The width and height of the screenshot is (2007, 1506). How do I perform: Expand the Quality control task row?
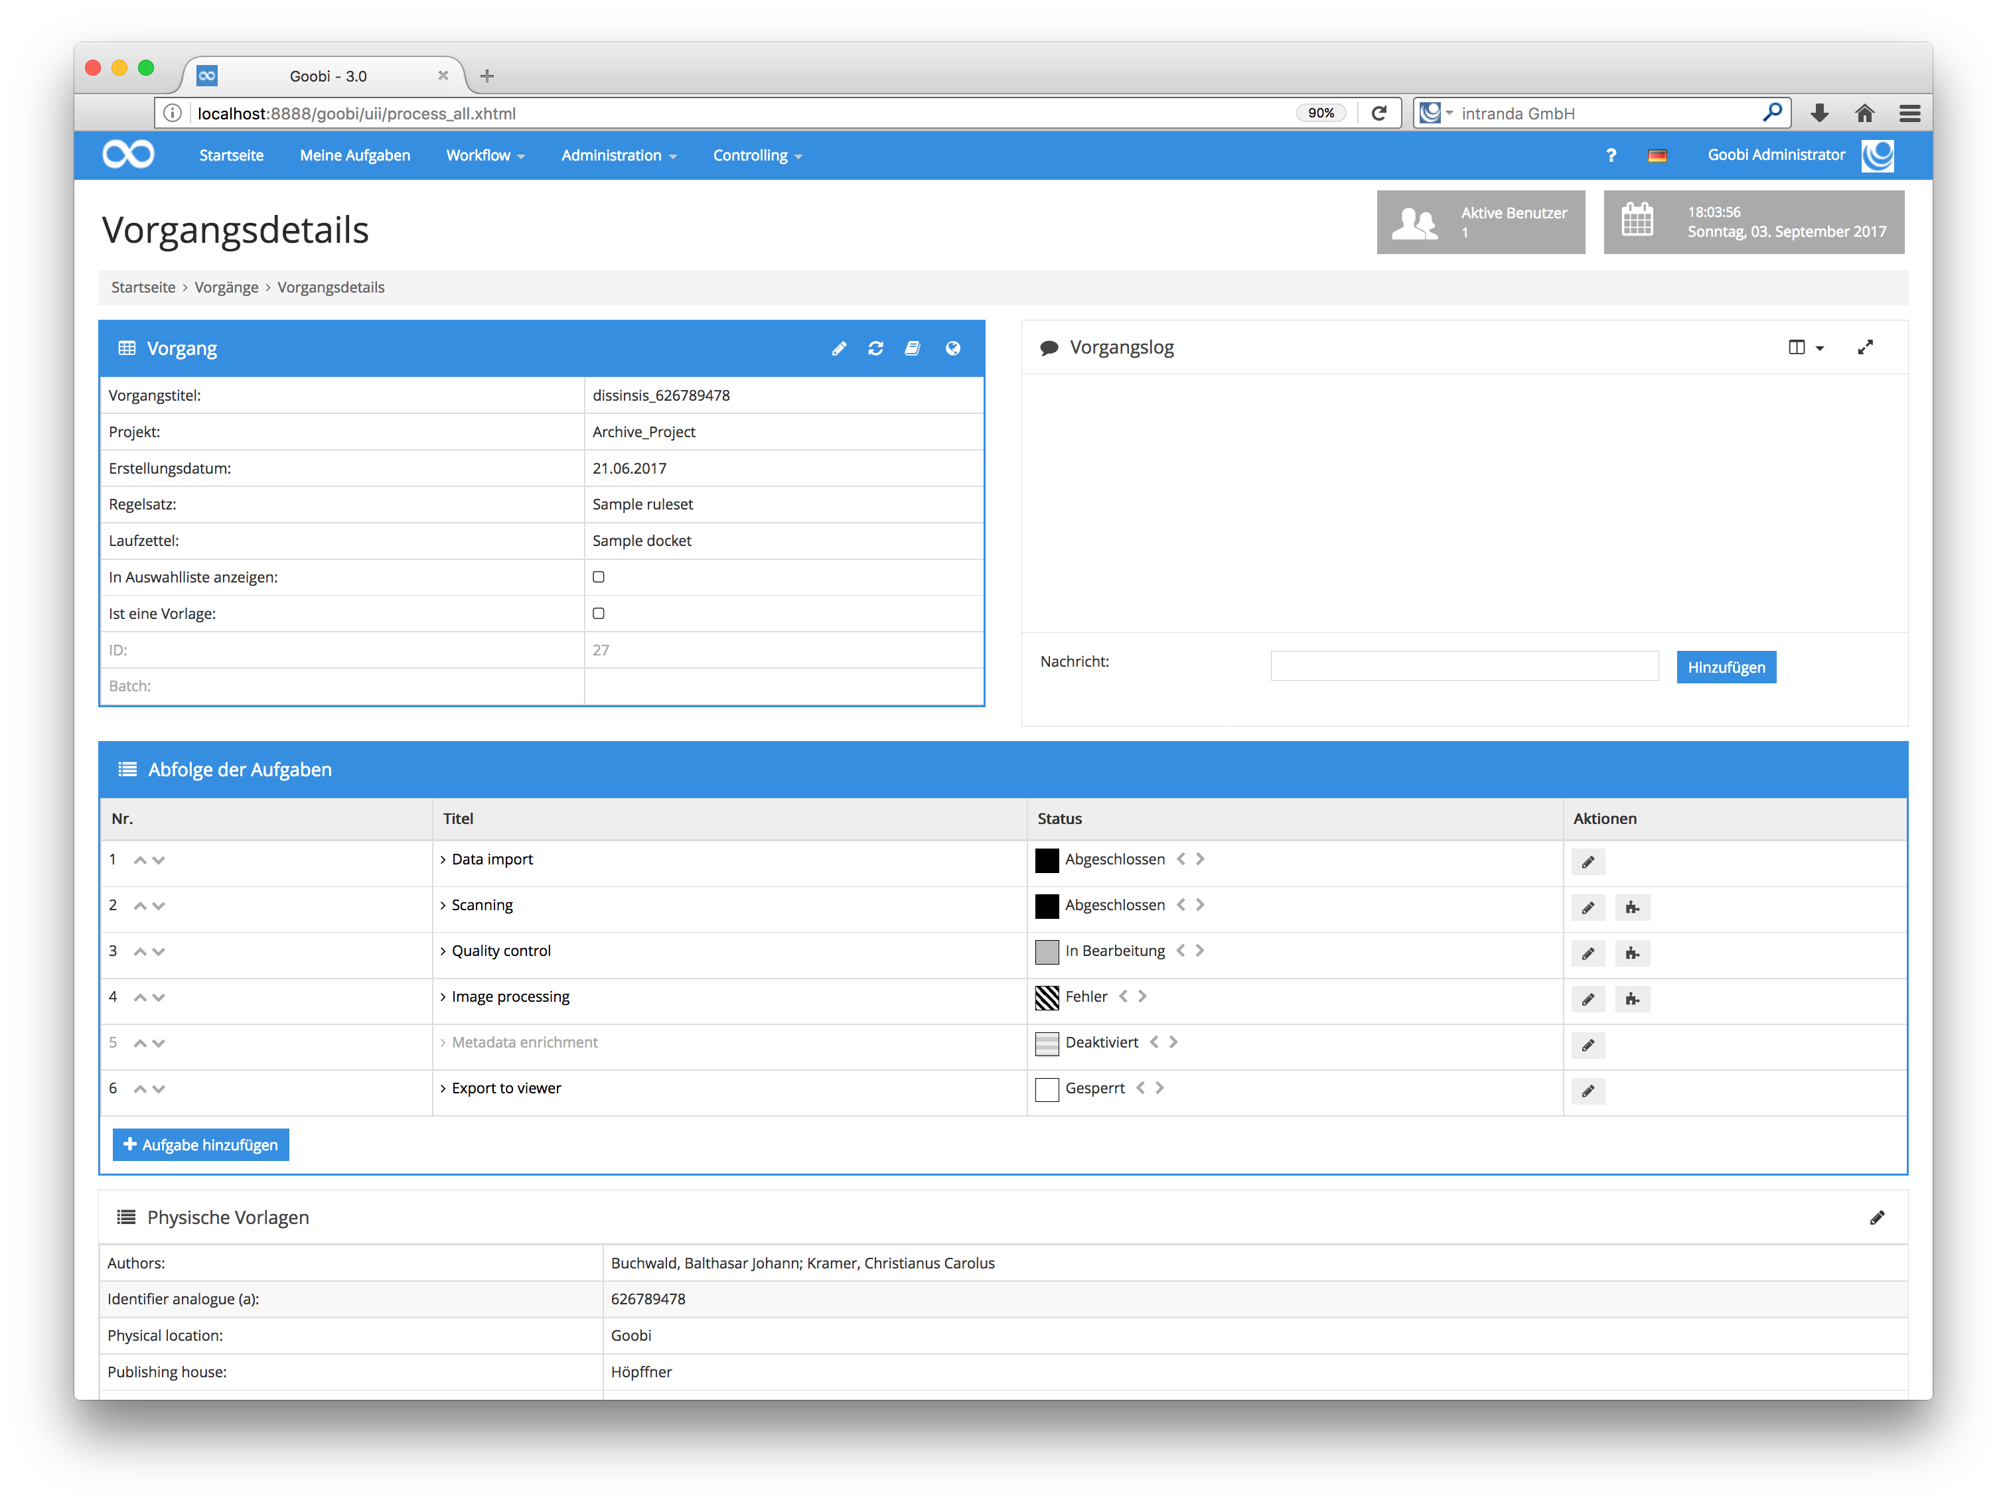[x=495, y=951]
